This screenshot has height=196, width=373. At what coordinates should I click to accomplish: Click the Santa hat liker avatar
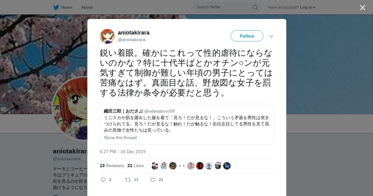218,166
